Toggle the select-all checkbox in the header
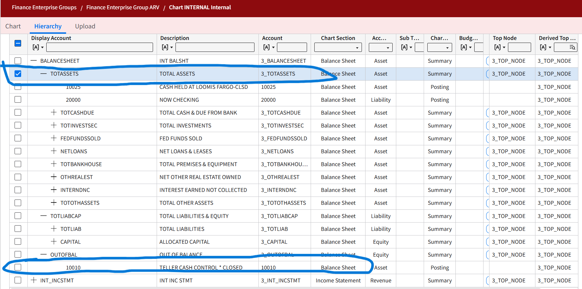 (18, 43)
